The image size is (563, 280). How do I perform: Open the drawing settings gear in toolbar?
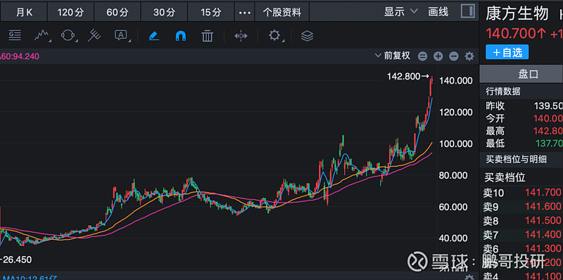(274, 36)
